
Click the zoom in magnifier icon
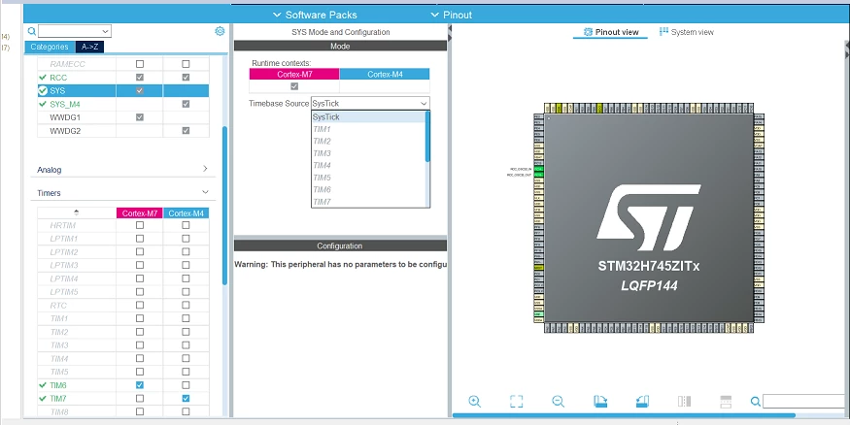pos(475,401)
